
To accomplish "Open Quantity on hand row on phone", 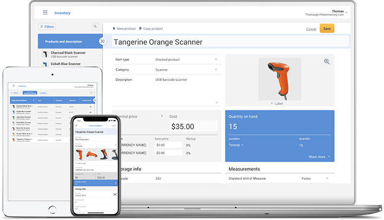I will click(96, 183).
